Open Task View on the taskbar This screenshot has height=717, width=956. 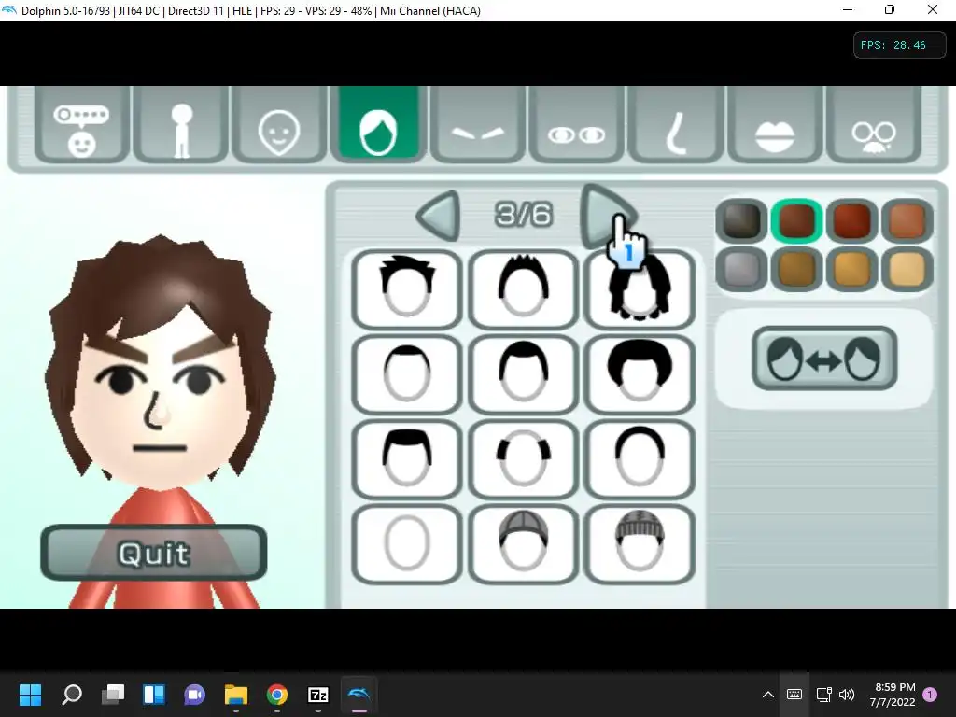coord(113,694)
